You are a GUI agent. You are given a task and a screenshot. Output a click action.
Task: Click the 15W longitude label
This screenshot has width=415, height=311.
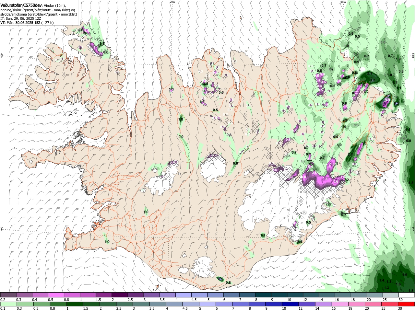[344, 2]
